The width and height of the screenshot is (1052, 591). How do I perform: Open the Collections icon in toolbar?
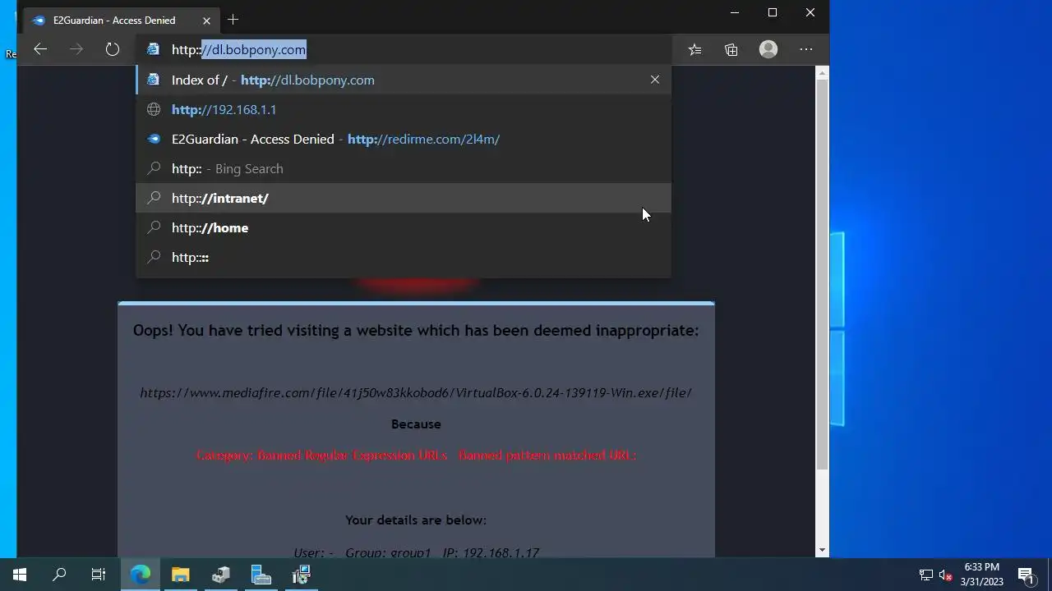point(731,50)
